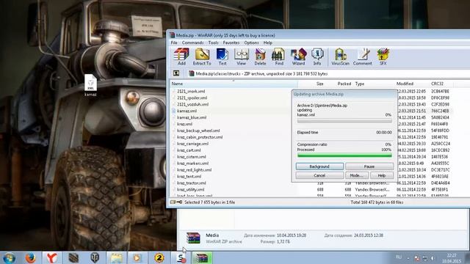Open the Options menu
The height and width of the screenshot is (264, 470).
coord(251,43)
